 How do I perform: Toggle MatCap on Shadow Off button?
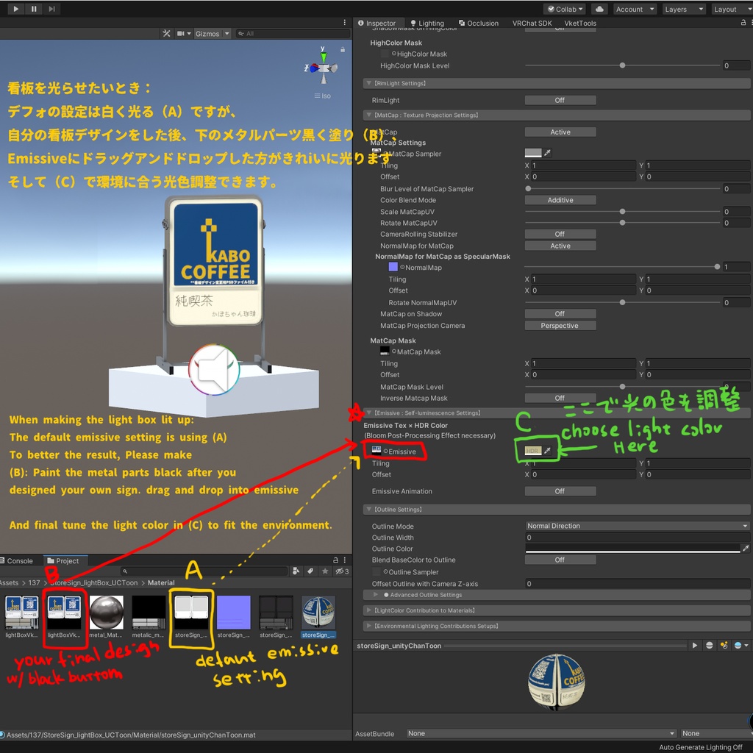click(x=560, y=313)
